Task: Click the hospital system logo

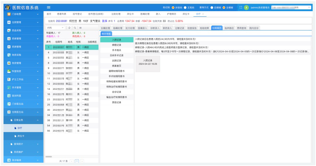Action: [x=8, y=7]
